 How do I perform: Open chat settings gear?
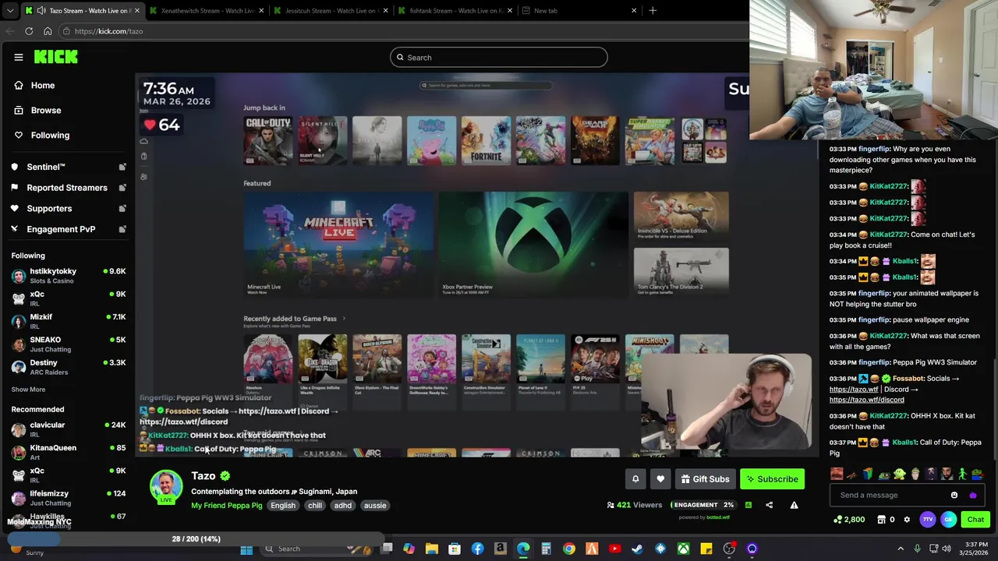906,520
